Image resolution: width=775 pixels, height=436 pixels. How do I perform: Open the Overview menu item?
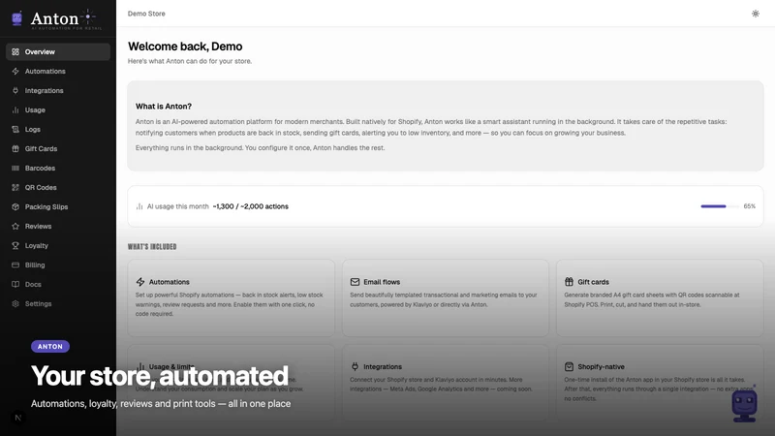coord(58,52)
